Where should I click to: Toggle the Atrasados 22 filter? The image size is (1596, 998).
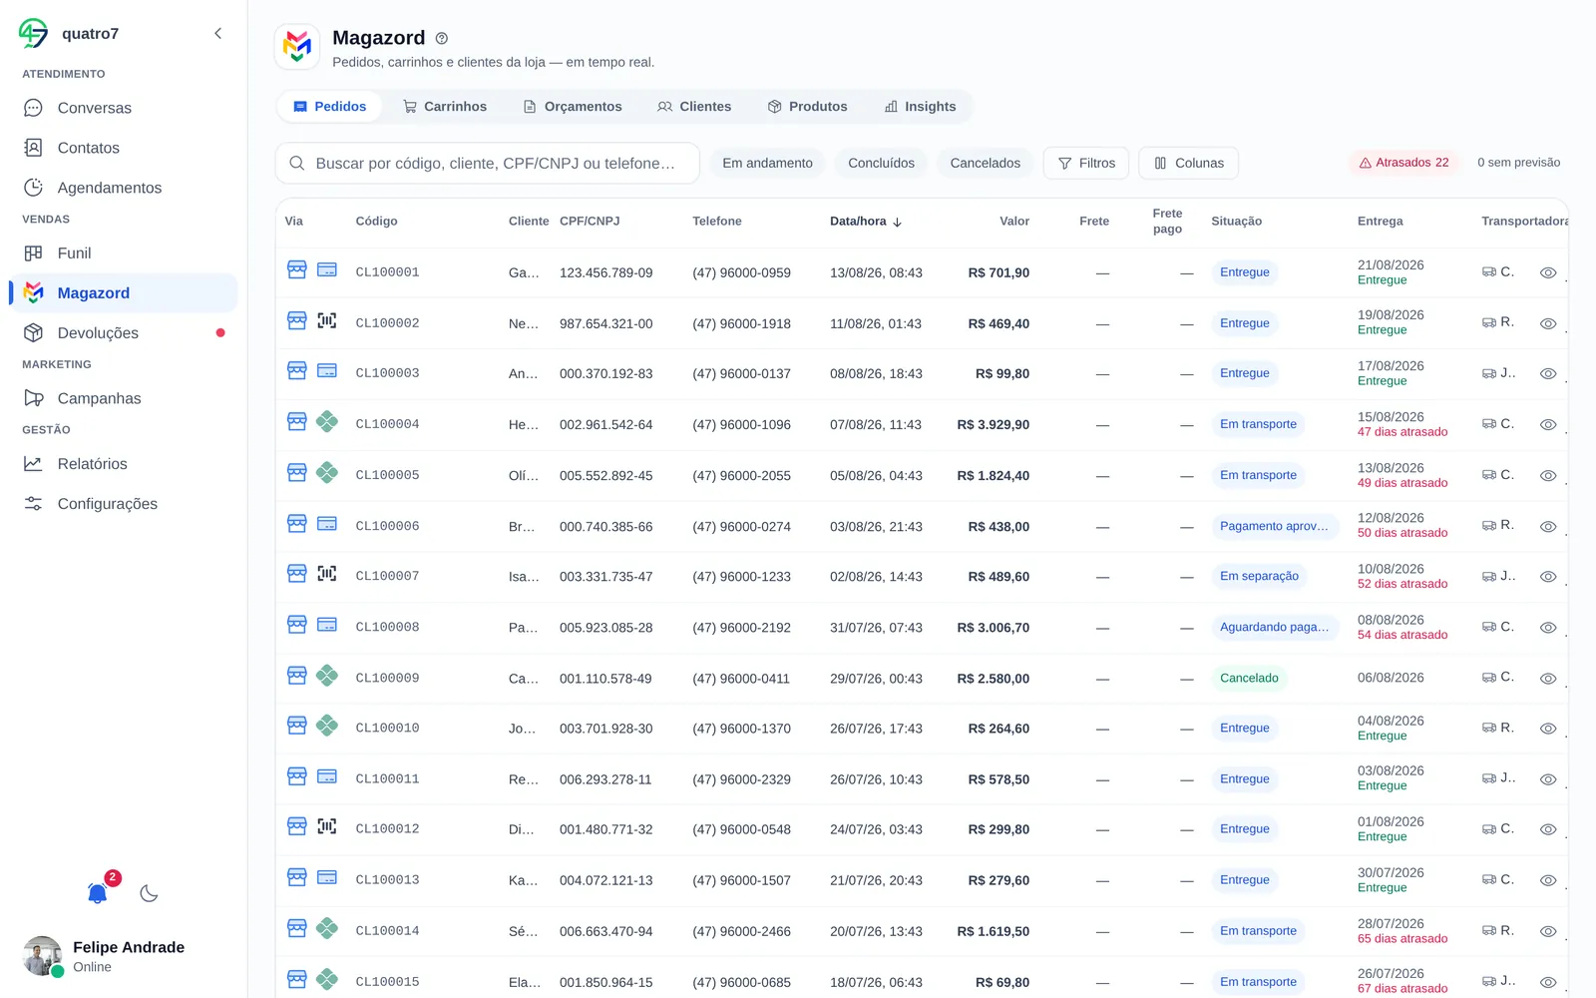coord(1403,163)
